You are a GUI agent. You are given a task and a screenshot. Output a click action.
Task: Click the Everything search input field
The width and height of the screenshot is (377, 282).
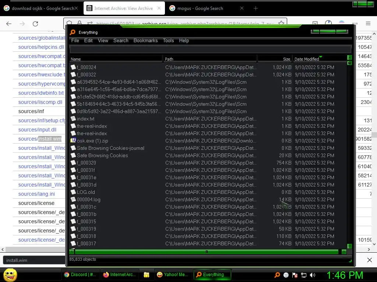[210, 50]
